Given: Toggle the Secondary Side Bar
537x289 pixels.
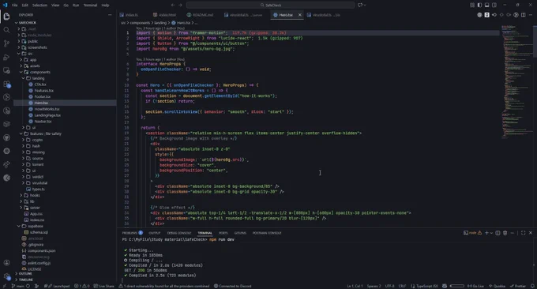Looking at the screenshot, I should [494, 6].
